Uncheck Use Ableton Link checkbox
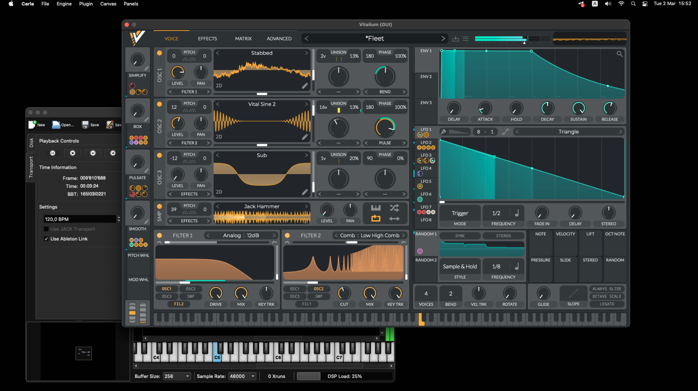Viewport: 698px width, 391px height. click(46, 239)
